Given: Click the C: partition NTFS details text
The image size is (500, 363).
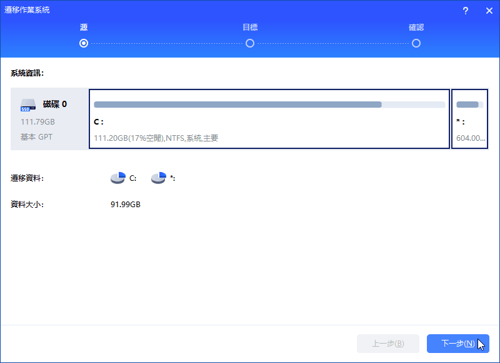Looking at the screenshot, I should [x=156, y=138].
